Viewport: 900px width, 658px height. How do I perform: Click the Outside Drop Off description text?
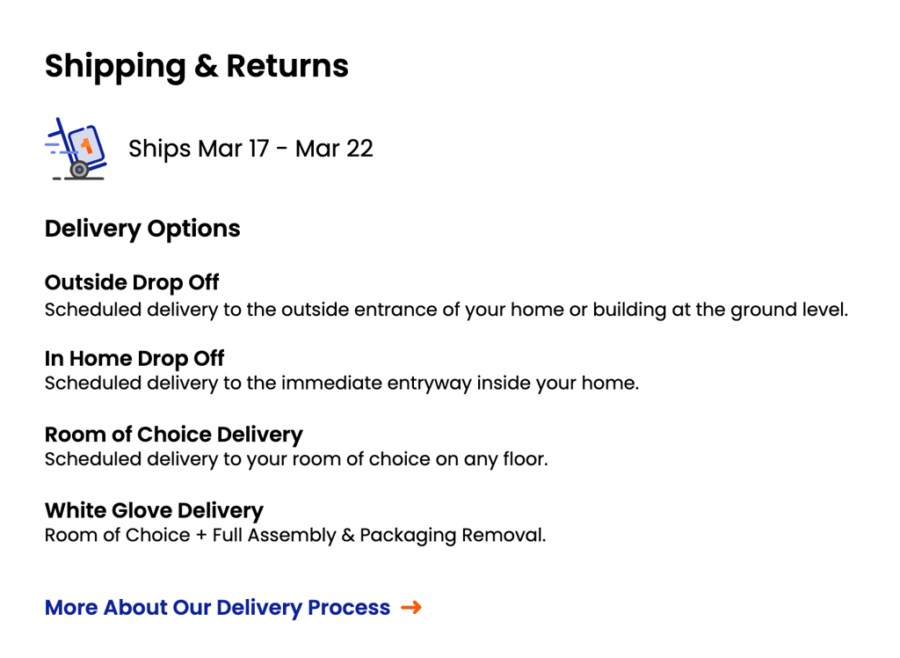coord(446,310)
